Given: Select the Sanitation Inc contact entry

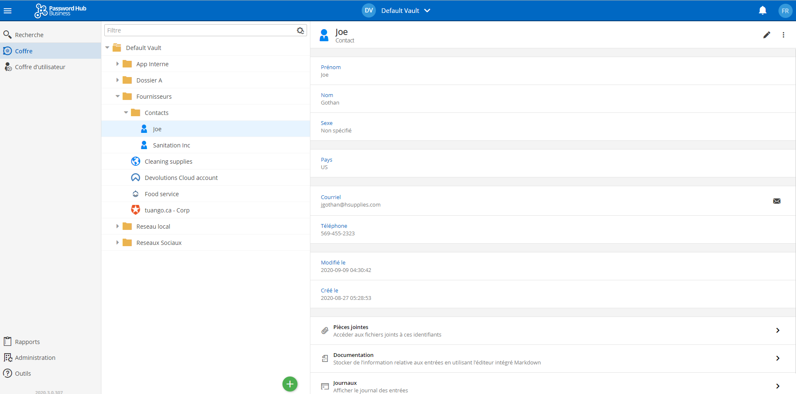Looking at the screenshot, I should (171, 145).
